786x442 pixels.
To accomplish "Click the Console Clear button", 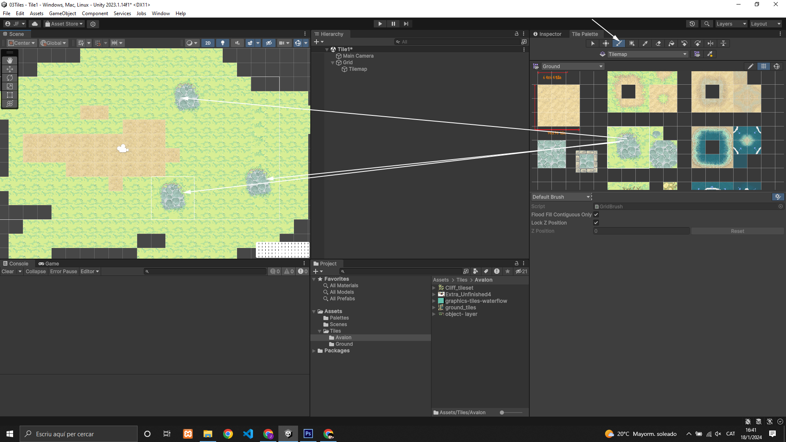I will pyautogui.click(x=8, y=271).
